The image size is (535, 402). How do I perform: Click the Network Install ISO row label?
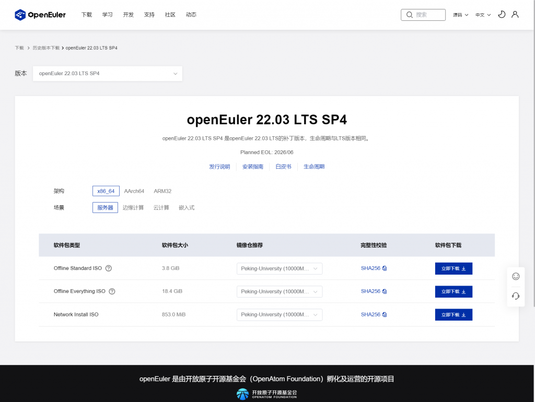(x=76, y=314)
